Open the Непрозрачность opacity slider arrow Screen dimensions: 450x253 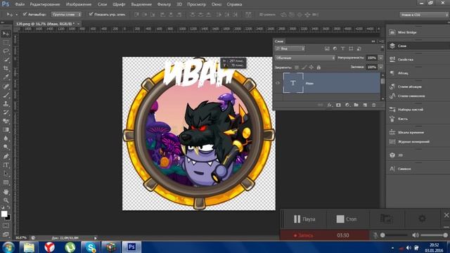coord(380,58)
